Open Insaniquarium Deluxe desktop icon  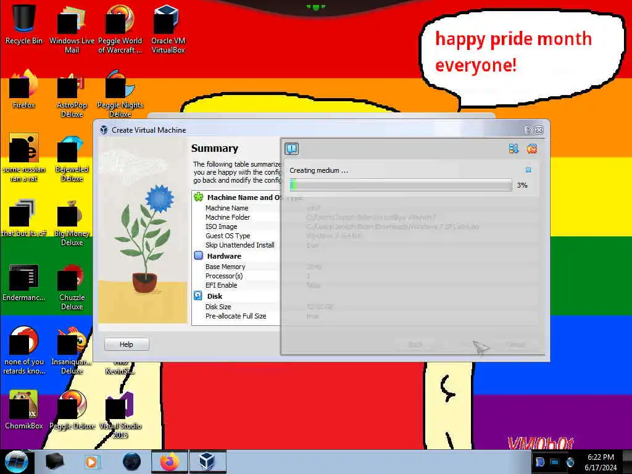(72, 351)
